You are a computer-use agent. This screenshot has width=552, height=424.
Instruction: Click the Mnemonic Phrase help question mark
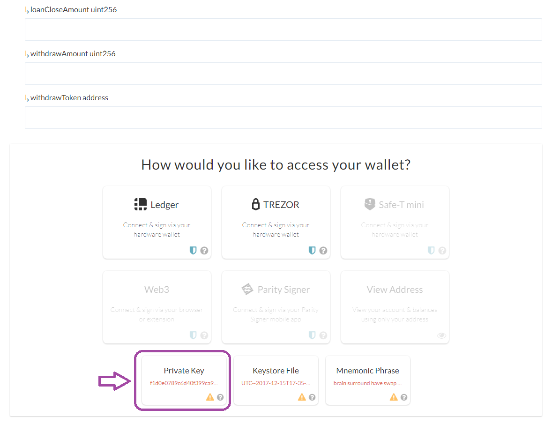[x=404, y=397]
